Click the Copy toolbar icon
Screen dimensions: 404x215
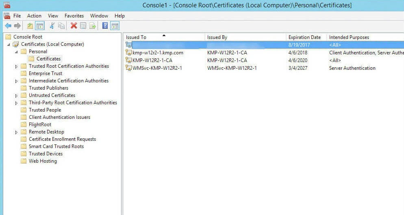[x=61, y=26]
